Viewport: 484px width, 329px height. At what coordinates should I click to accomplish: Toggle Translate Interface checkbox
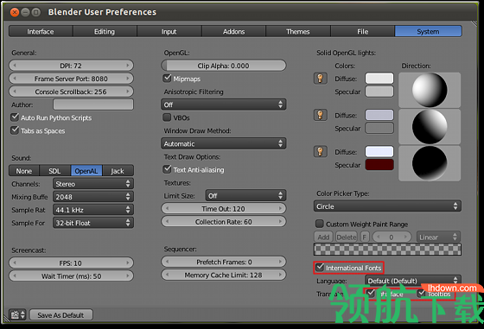371,293
